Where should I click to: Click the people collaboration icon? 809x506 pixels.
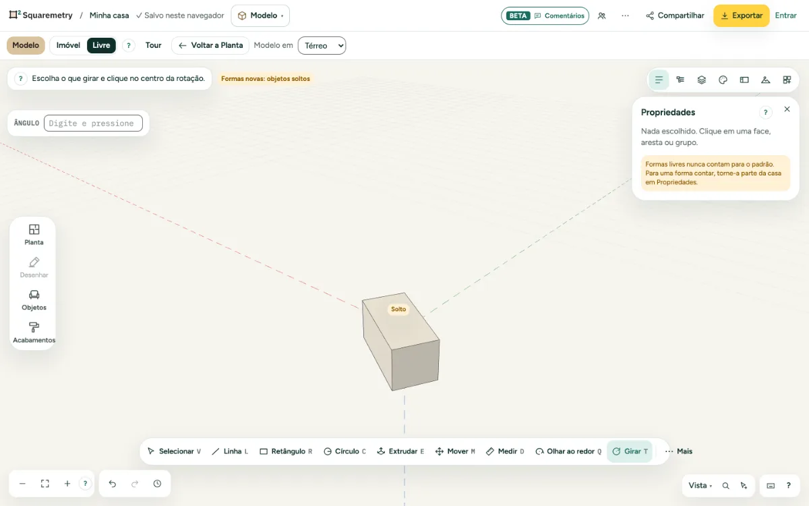(x=602, y=16)
